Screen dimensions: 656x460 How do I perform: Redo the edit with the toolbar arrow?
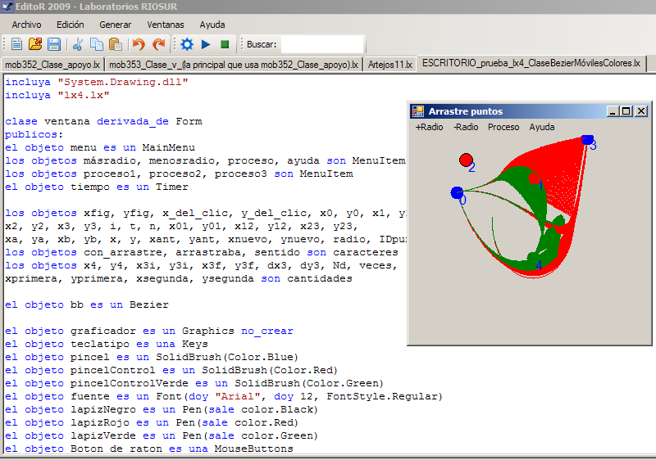coord(158,44)
